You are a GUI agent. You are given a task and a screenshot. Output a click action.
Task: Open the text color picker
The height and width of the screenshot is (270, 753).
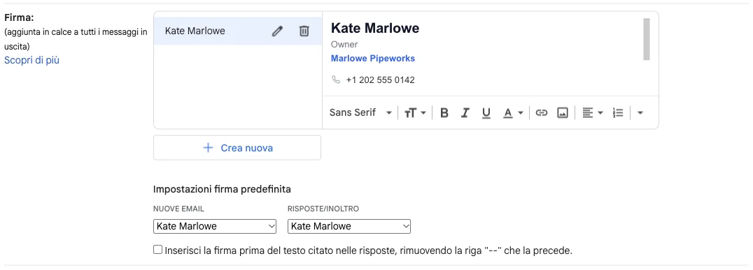coord(513,113)
